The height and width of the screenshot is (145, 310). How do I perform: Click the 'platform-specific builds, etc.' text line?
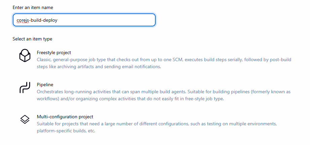pos(66,131)
